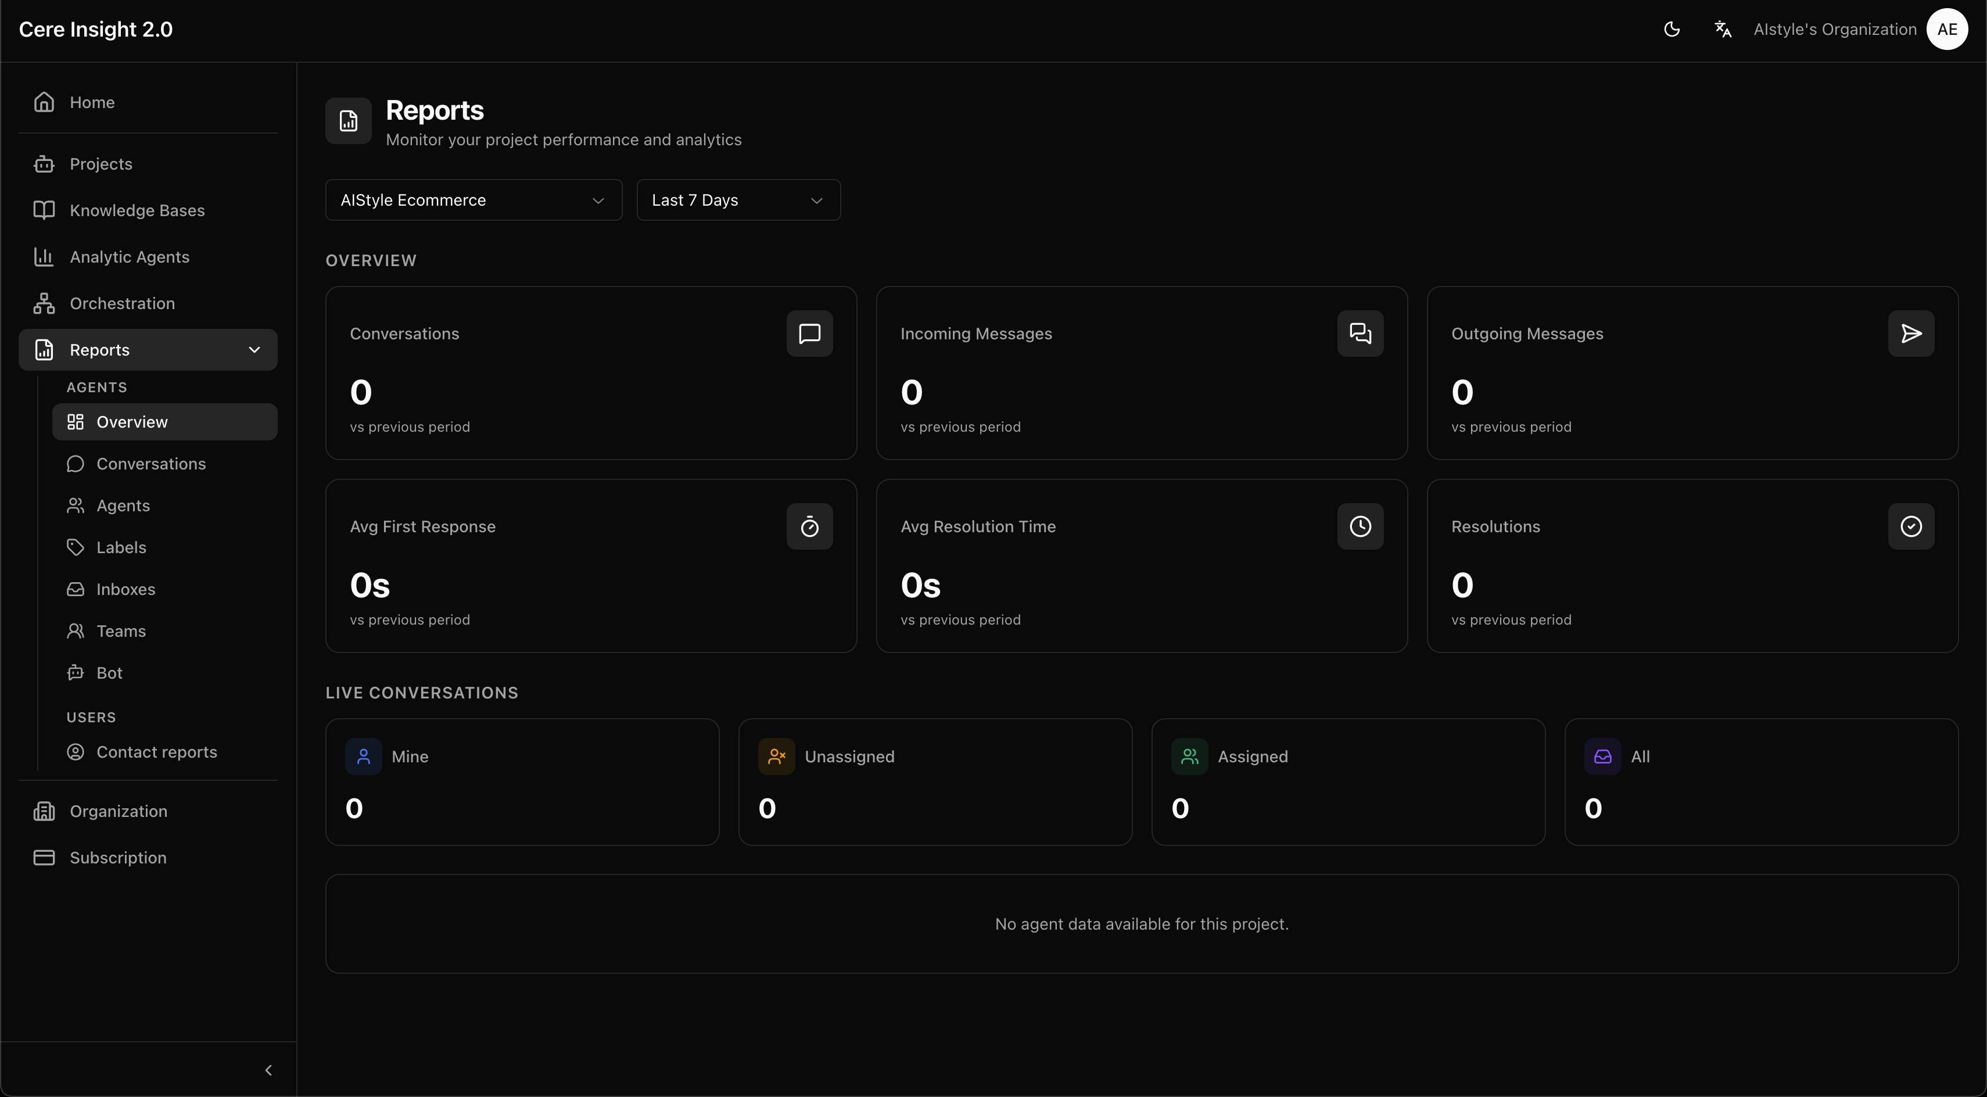
Task: Click the Avg First Response timer icon
Action: click(809, 526)
